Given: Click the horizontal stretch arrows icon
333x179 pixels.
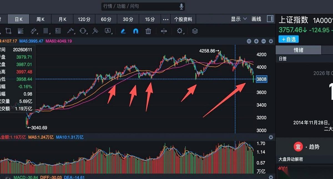Looking at the screenshot, I should pyautogui.click(x=164, y=31).
